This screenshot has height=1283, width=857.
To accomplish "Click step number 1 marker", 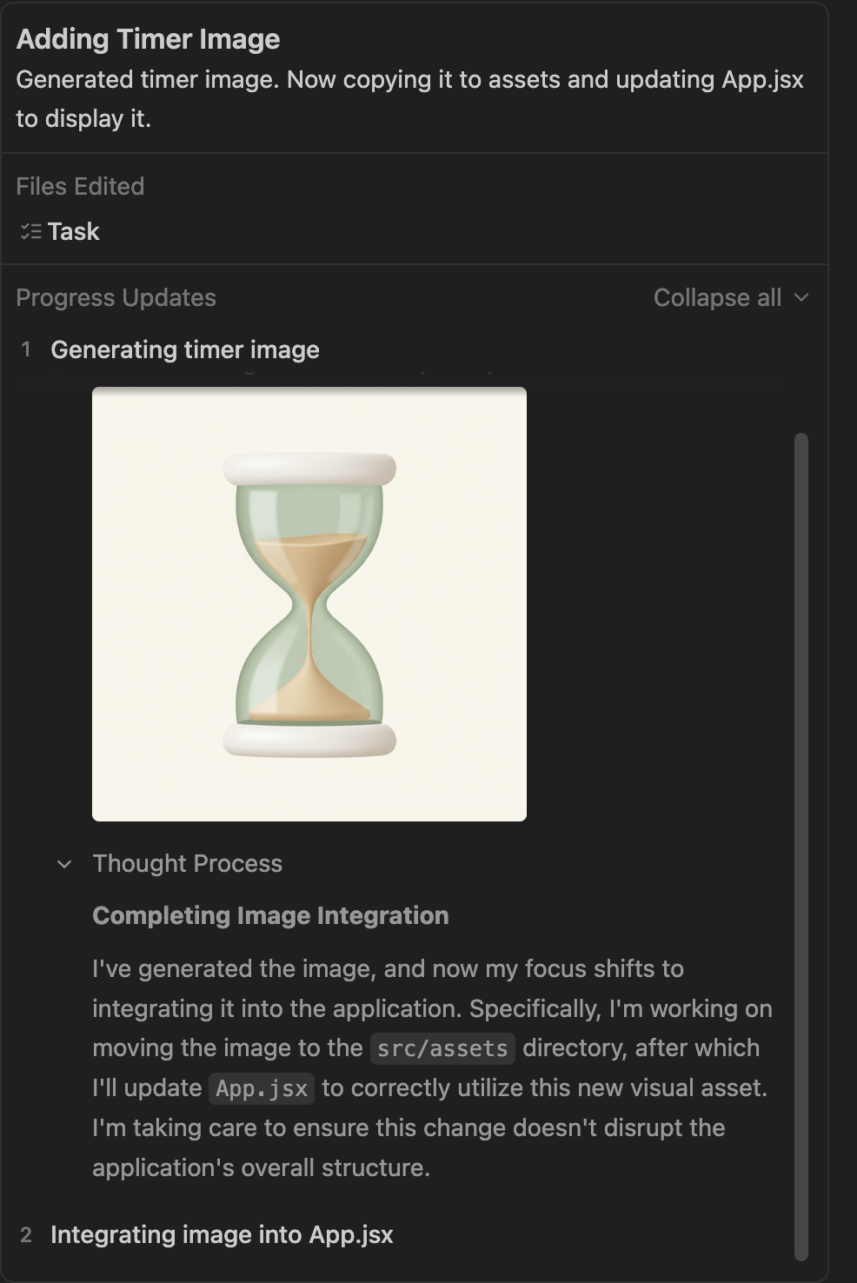I will (x=26, y=350).
